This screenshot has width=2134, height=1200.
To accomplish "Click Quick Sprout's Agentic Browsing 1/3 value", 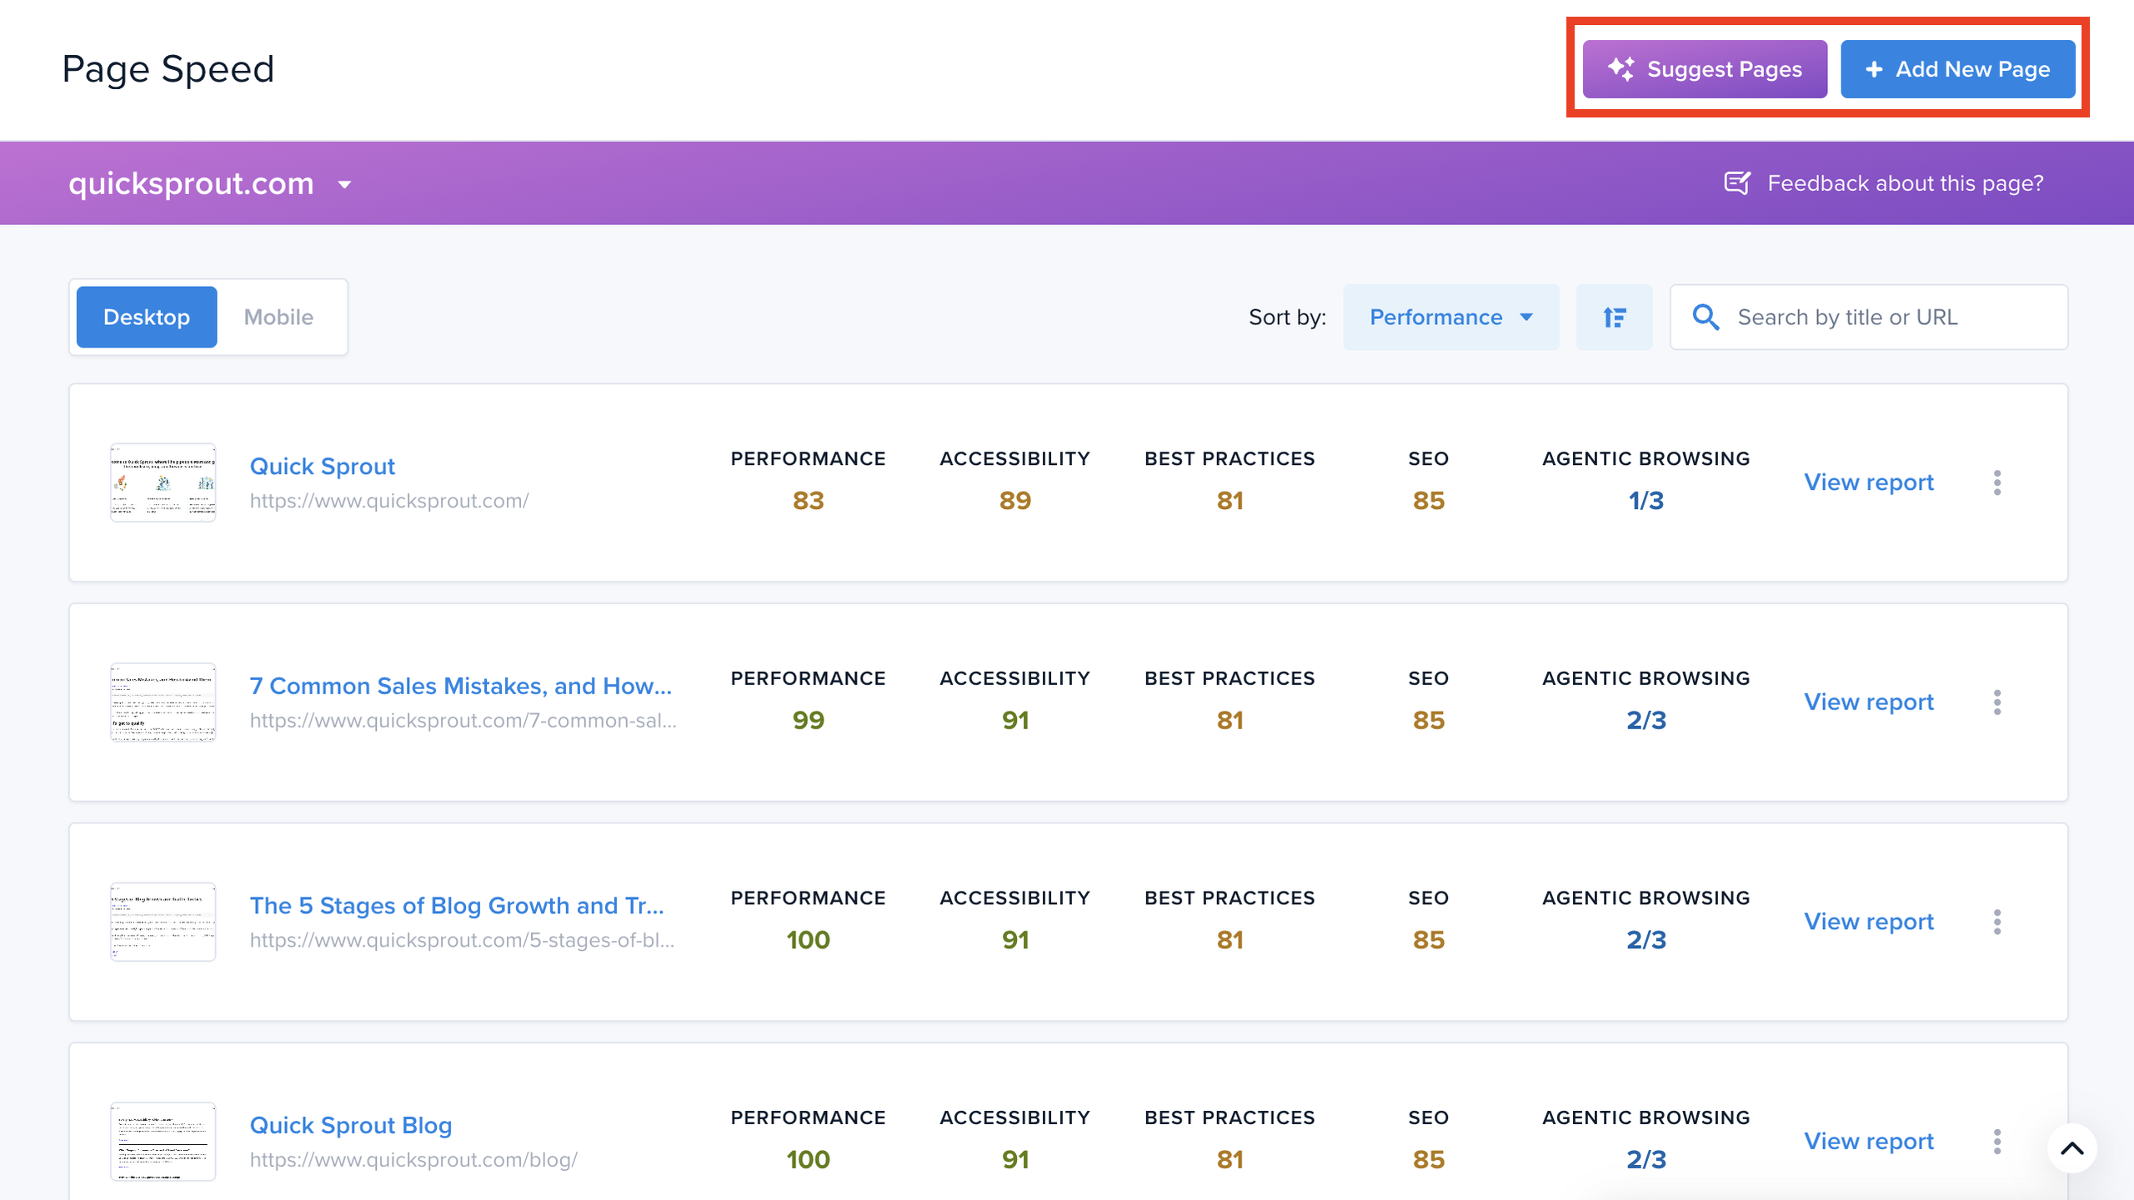I will 1646,501.
